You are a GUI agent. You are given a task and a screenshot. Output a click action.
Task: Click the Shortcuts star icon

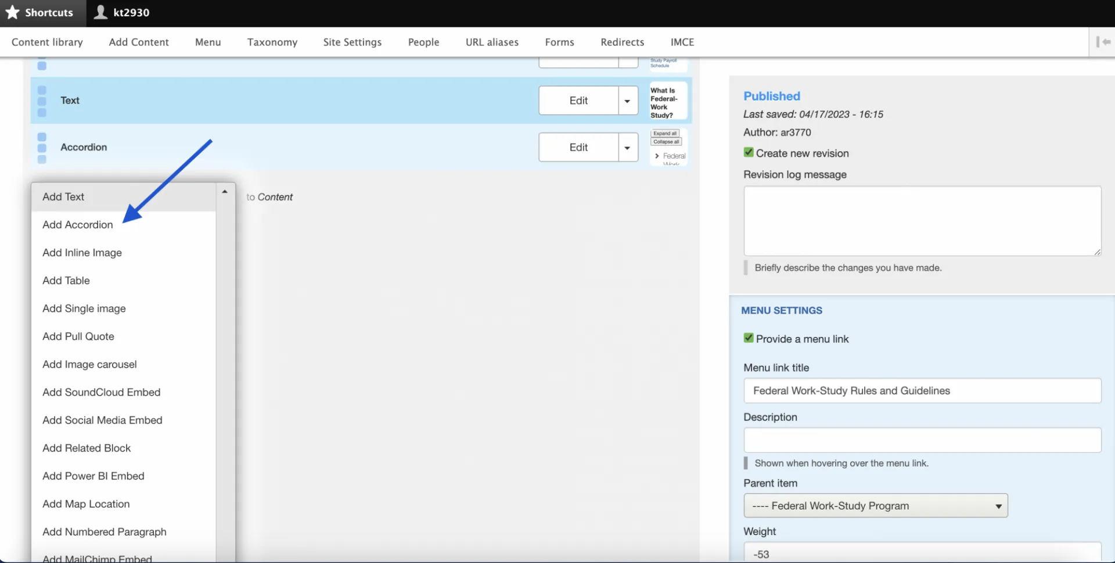12,12
